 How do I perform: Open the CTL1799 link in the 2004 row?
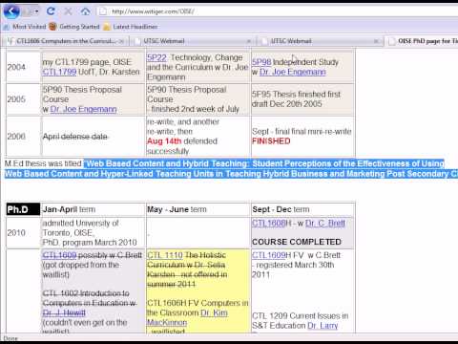click(x=59, y=72)
